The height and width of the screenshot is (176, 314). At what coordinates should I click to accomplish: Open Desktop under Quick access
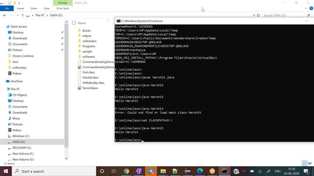[x=18, y=32]
